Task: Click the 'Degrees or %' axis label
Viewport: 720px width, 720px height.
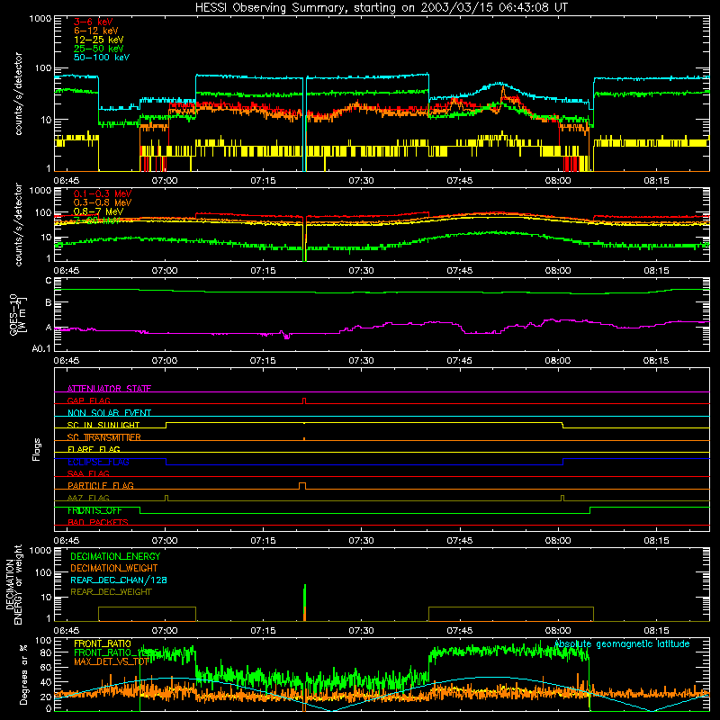Action: pyautogui.click(x=23, y=675)
